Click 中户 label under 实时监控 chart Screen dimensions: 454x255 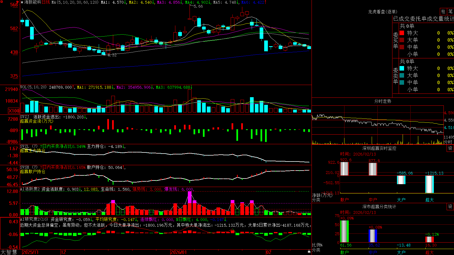tap(373, 200)
